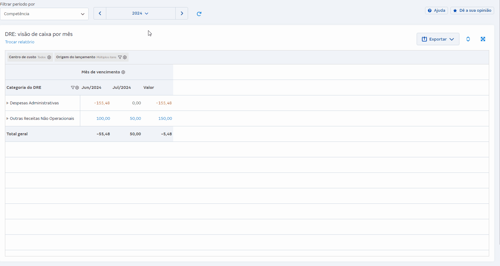Image resolution: width=500 pixels, height=266 pixels.
Task: Click Dê a sua opinião button
Action: click(472, 11)
